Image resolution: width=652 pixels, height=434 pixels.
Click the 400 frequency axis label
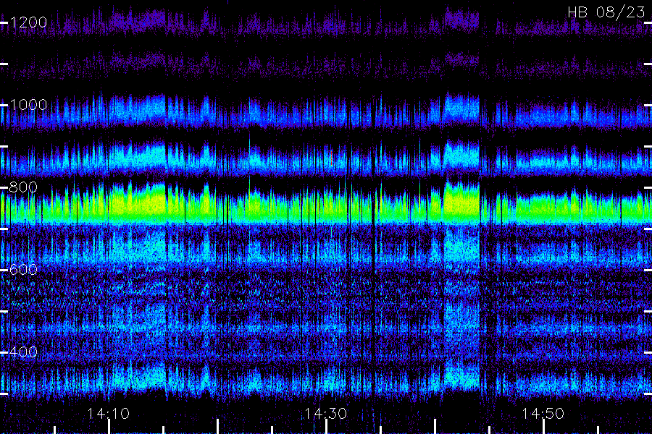(23, 352)
